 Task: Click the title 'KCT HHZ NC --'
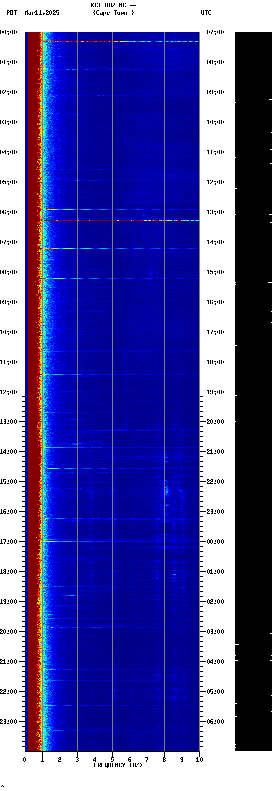(114, 5)
